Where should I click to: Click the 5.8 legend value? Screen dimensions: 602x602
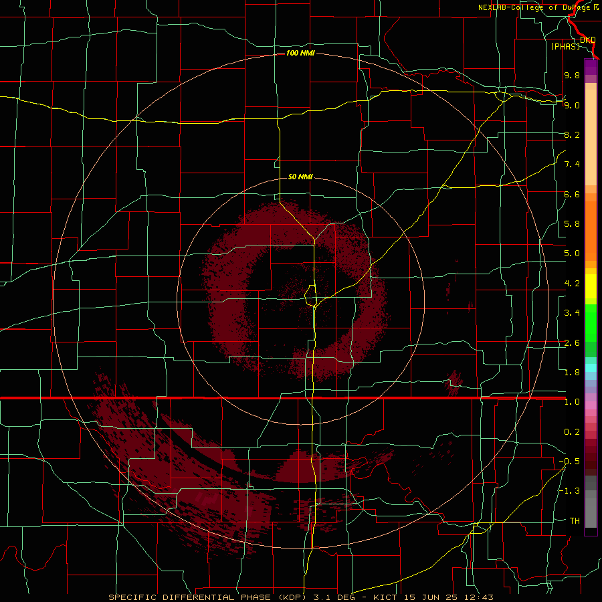tap(572, 224)
